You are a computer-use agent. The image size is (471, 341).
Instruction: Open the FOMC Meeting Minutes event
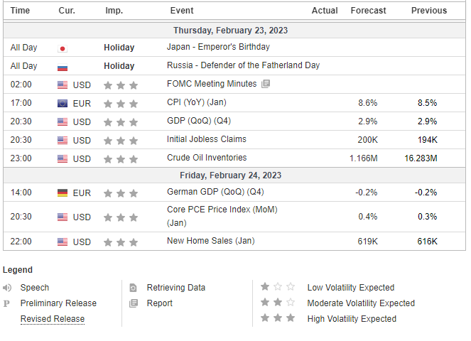click(212, 84)
